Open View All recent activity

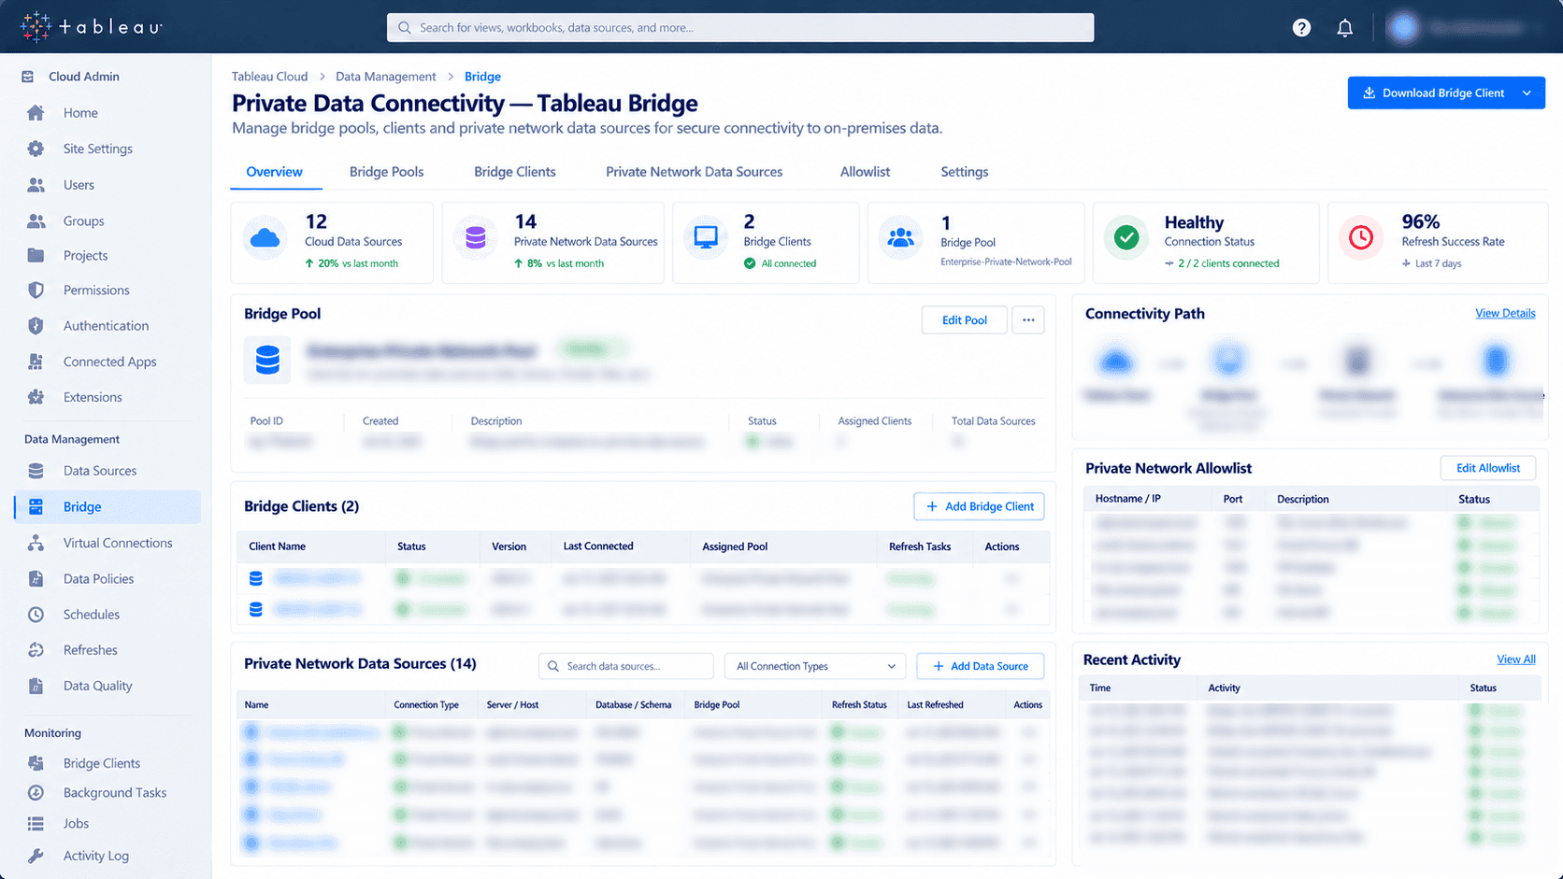pos(1515,659)
